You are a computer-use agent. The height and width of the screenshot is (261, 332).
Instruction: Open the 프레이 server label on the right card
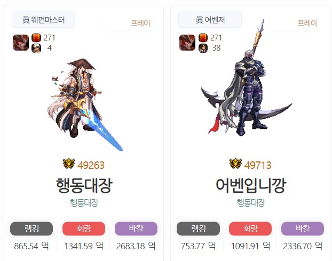click(x=307, y=23)
